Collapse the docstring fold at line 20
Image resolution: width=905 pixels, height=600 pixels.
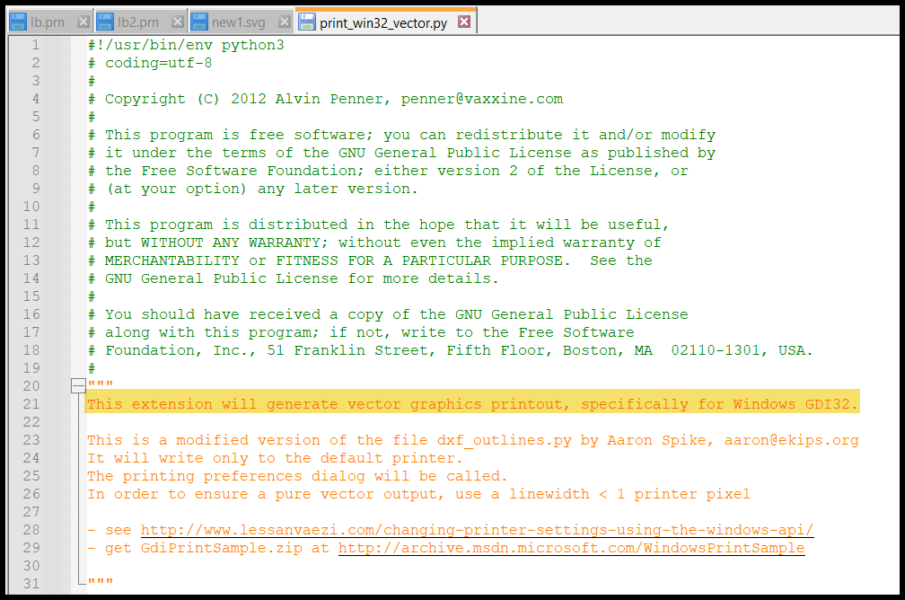tap(78, 386)
